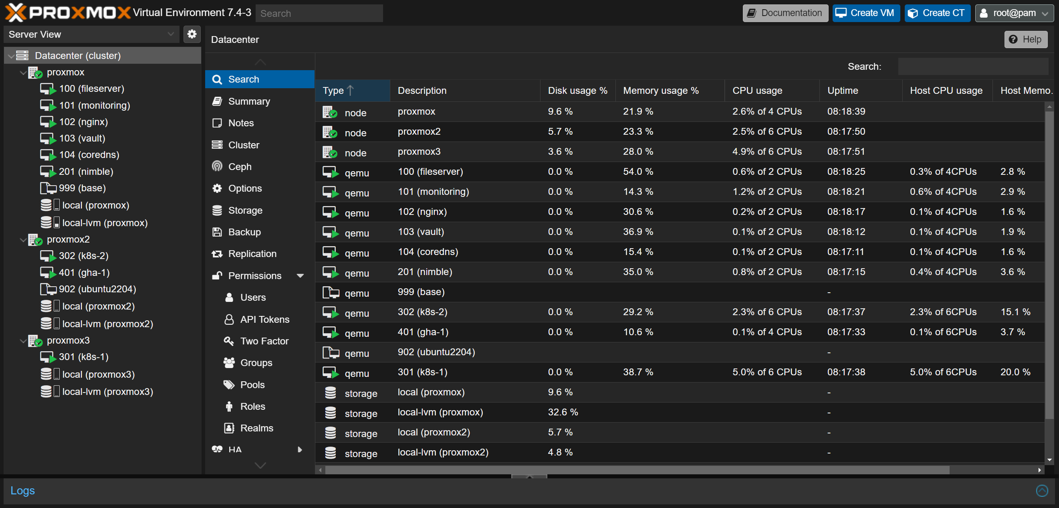Sort by Memory usage % column header
This screenshot has width=1059, height=508.
point(669,91)
